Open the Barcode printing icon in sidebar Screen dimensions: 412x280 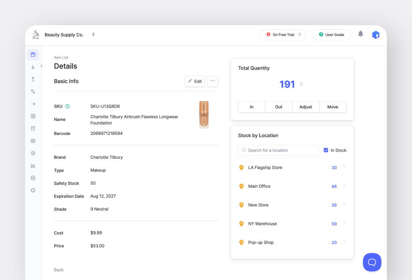click(x=33, y=140)
